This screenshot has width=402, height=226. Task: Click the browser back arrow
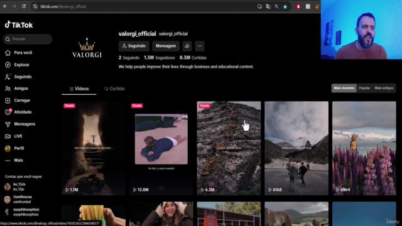coord(5,6)
